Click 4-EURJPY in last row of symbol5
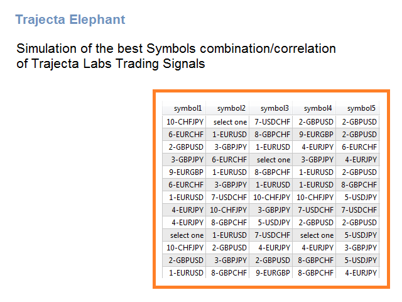The image size is (402, 302). (x=357, y=273)
